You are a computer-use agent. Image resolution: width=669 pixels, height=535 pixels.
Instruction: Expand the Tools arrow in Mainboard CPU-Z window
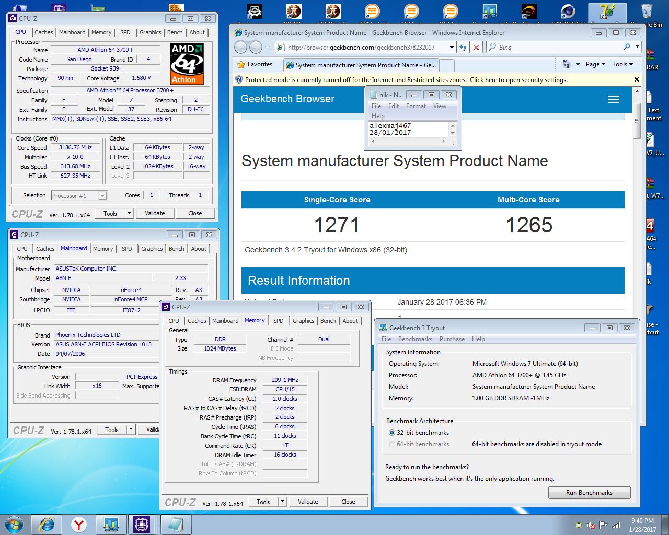(x=131, y=429)
